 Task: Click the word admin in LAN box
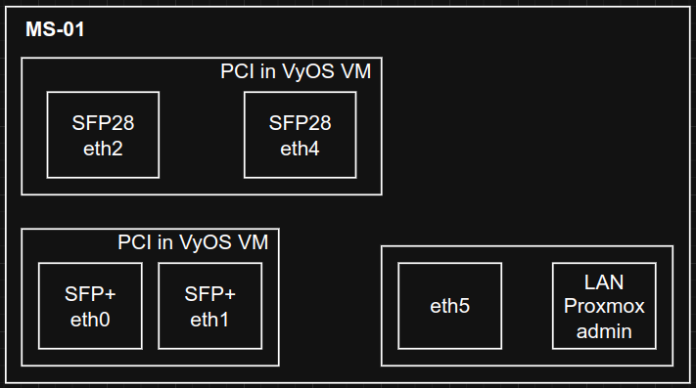604,331
